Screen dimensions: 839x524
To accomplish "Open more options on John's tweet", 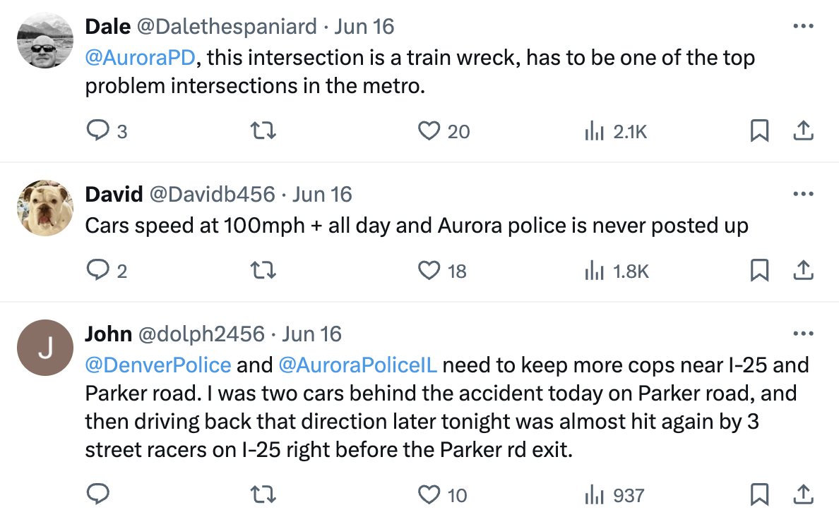I will coord(804,334).
